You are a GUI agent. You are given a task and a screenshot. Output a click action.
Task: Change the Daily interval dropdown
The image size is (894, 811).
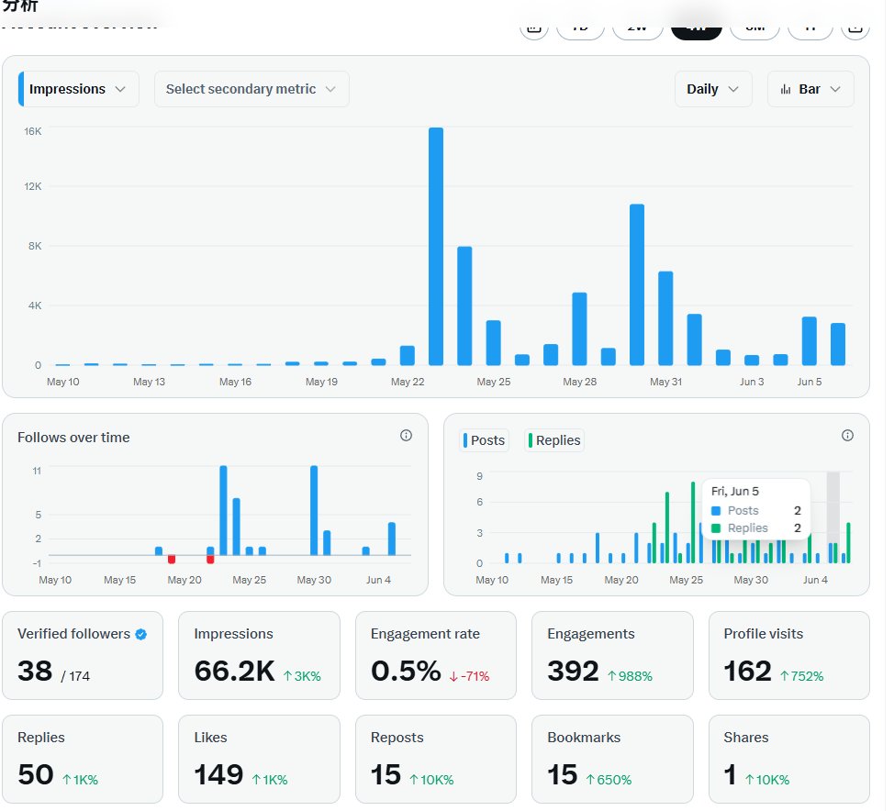pos(713,89)
